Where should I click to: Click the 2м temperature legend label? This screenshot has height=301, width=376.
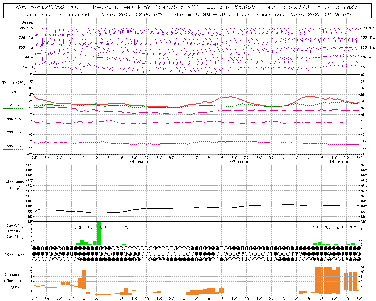click(x=14, y=92)
